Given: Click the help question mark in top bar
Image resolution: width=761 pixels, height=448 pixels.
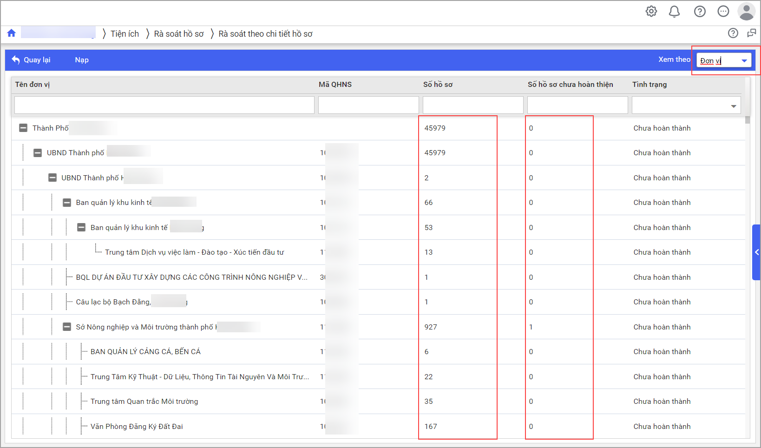Looking at the screenshot, I should (700, 12).
